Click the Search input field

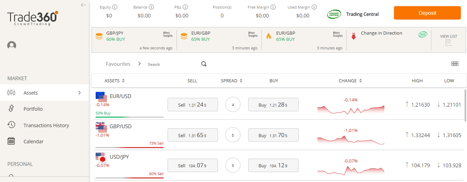pyautogui.click(x=171, y=64)
